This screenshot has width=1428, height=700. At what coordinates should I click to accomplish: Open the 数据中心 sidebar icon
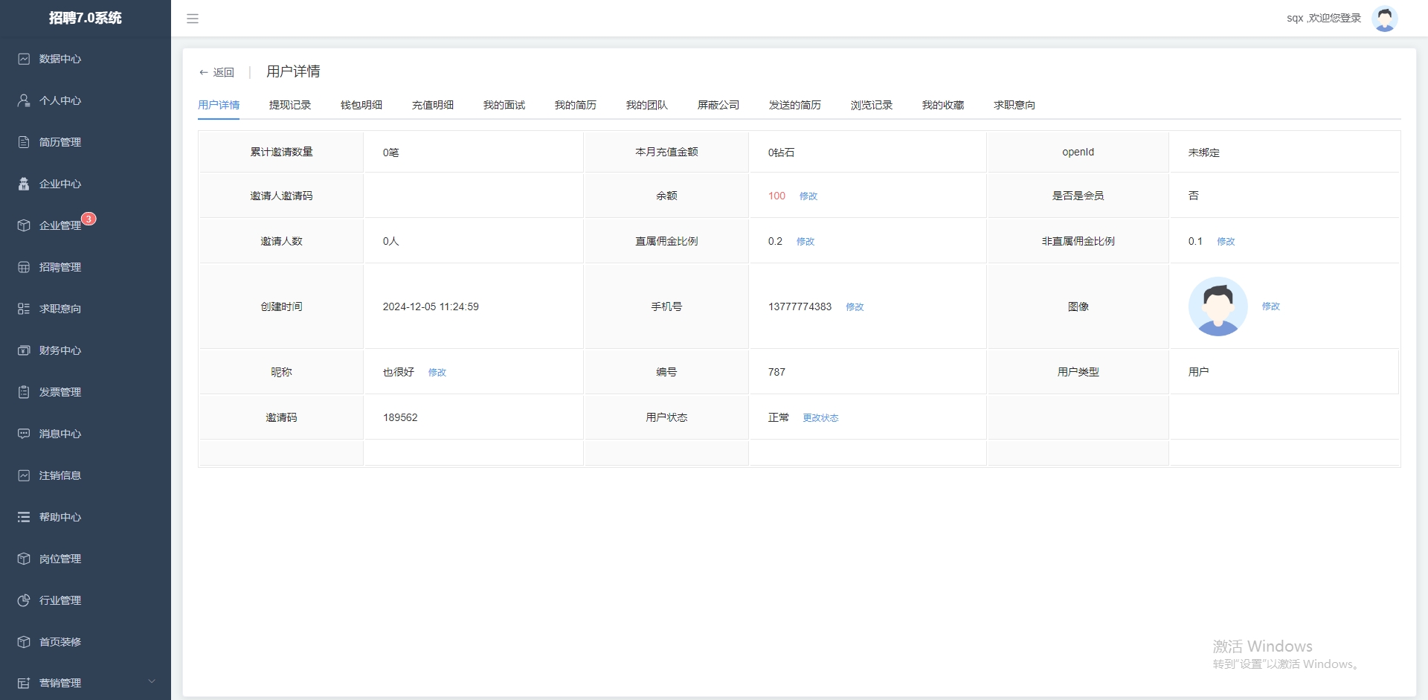(25, 59)
